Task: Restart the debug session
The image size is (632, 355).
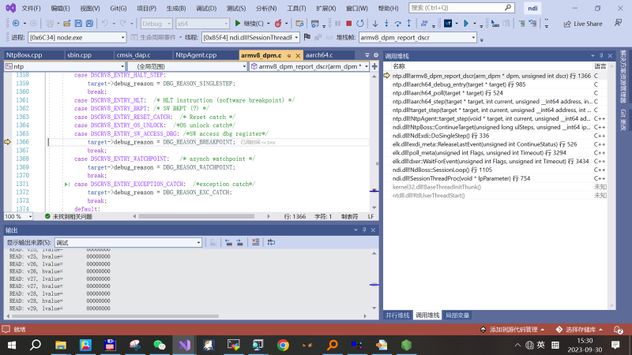Action: pos(360,24)
